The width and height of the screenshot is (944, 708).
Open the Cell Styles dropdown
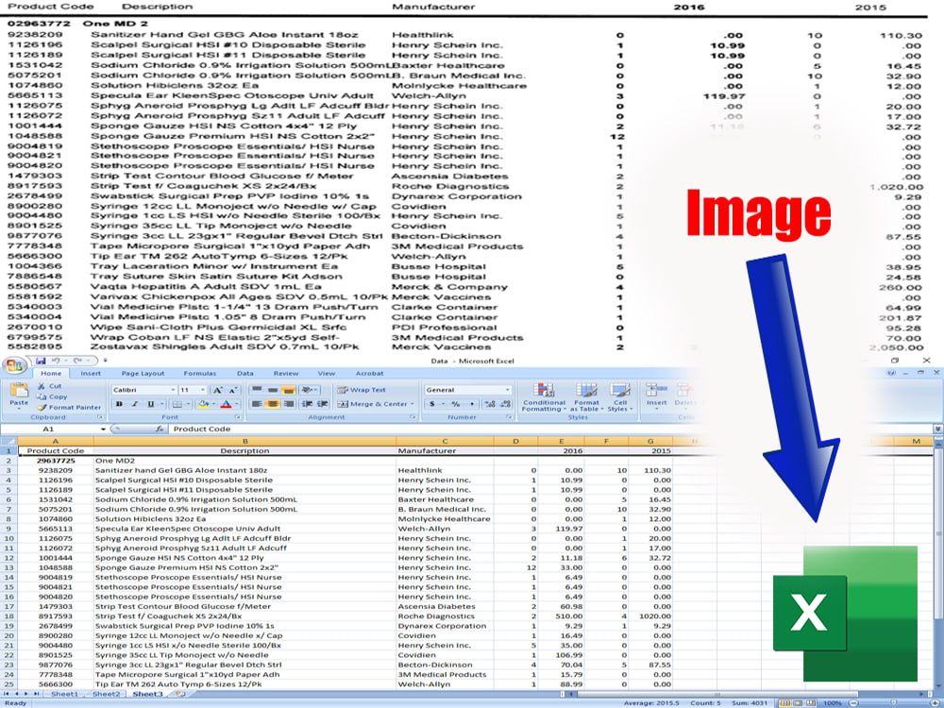coord(619,397)
